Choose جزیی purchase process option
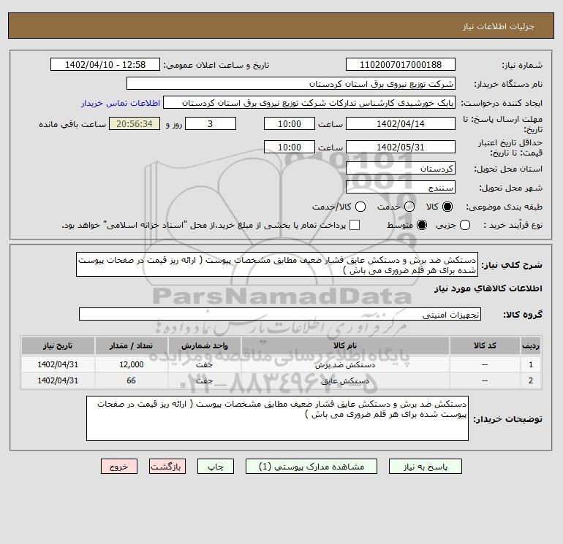The width and height of the screenshot is (563, 544). click(465, 225)
